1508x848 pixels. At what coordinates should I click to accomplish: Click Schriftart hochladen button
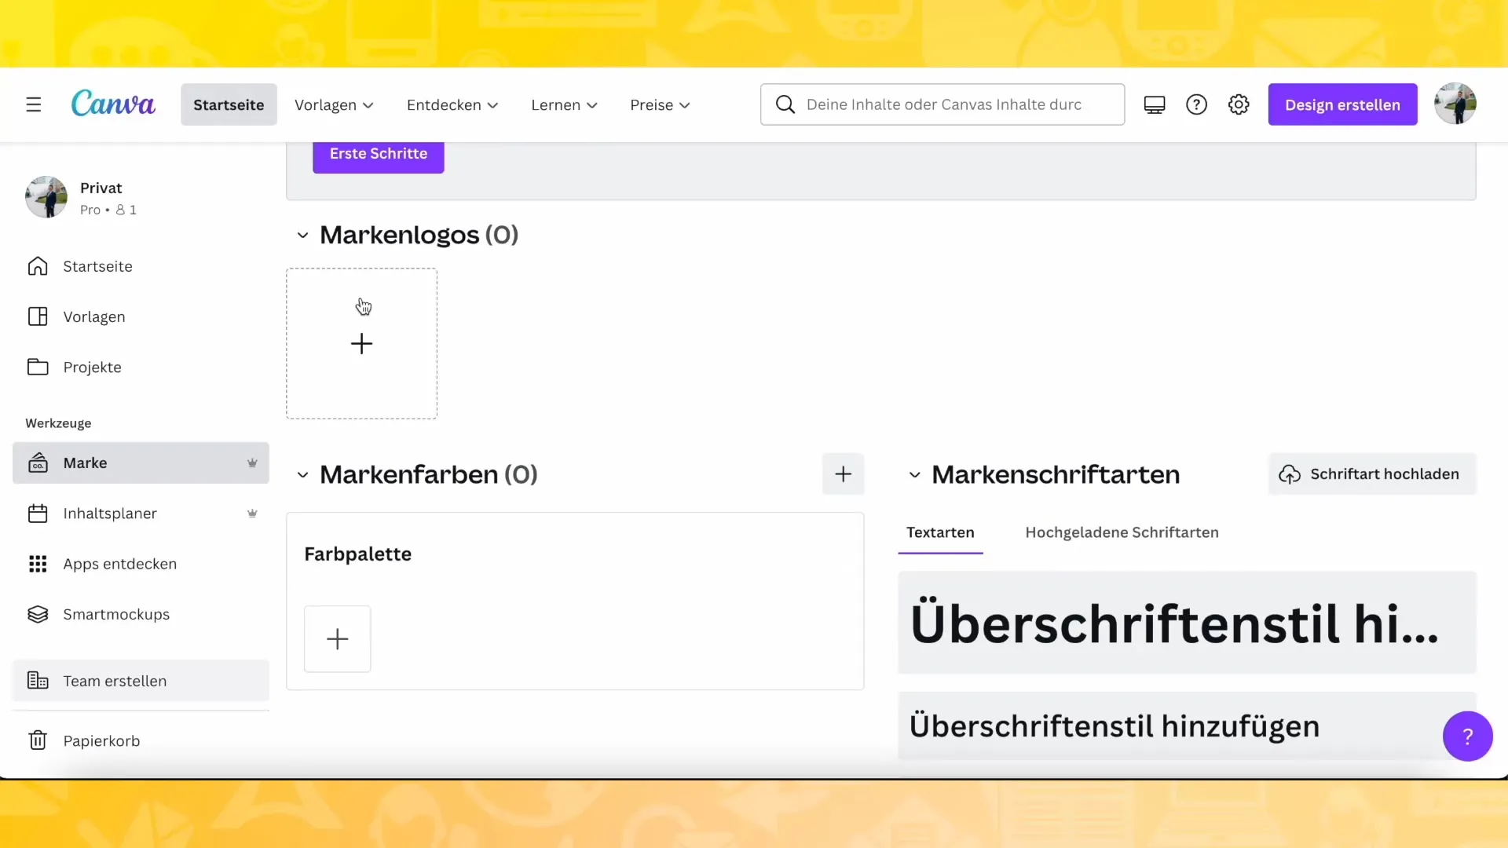coord(1372,473)
